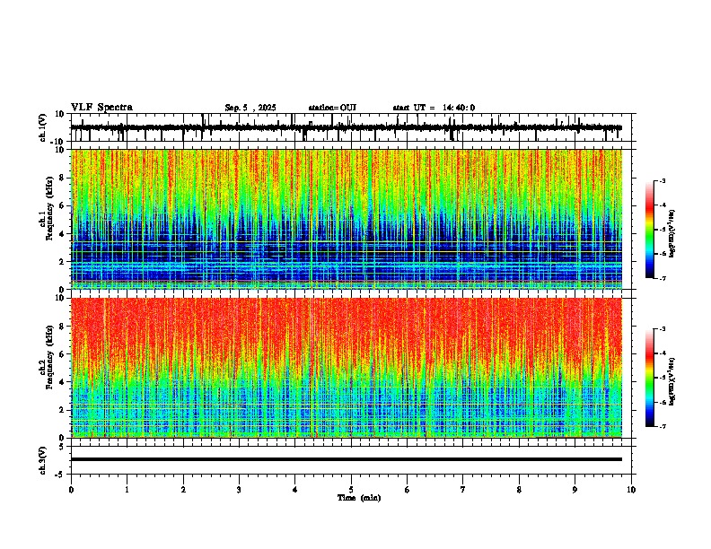Click the ch.2 spectrogram "8" kHz tick label
The image size is (711, 549).
[x=62, y=327]
